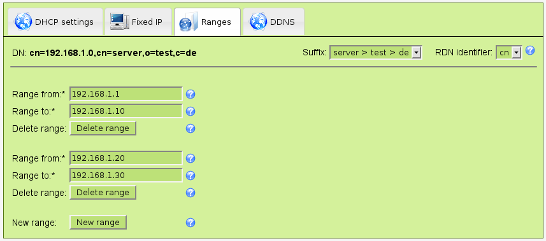Click help icon next to RDN identifier
The width and height of the screenshot is (546, 241).
pyautogui.click(x=529, y=50)
